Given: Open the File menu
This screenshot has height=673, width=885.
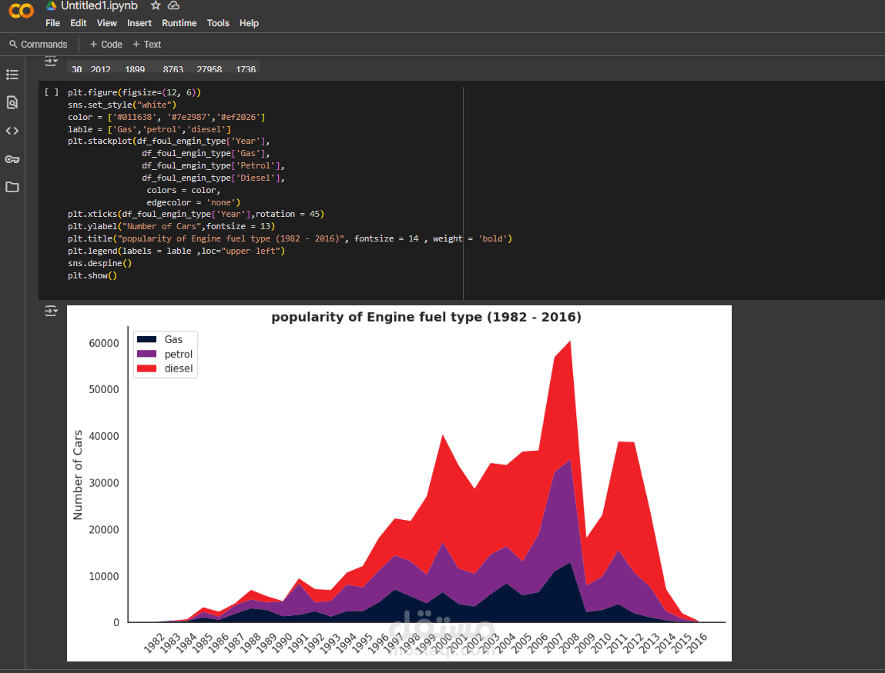Looking at the screenshot, I should click(52, 23).
